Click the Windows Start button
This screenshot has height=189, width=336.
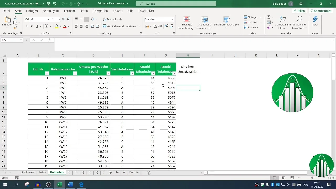[5, 185]
